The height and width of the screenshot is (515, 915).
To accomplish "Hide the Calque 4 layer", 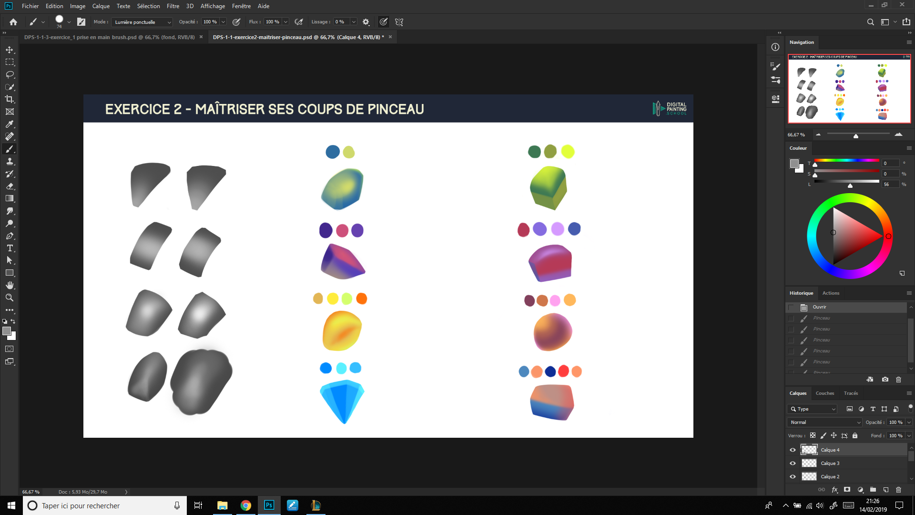I will [x=793, y=450].
